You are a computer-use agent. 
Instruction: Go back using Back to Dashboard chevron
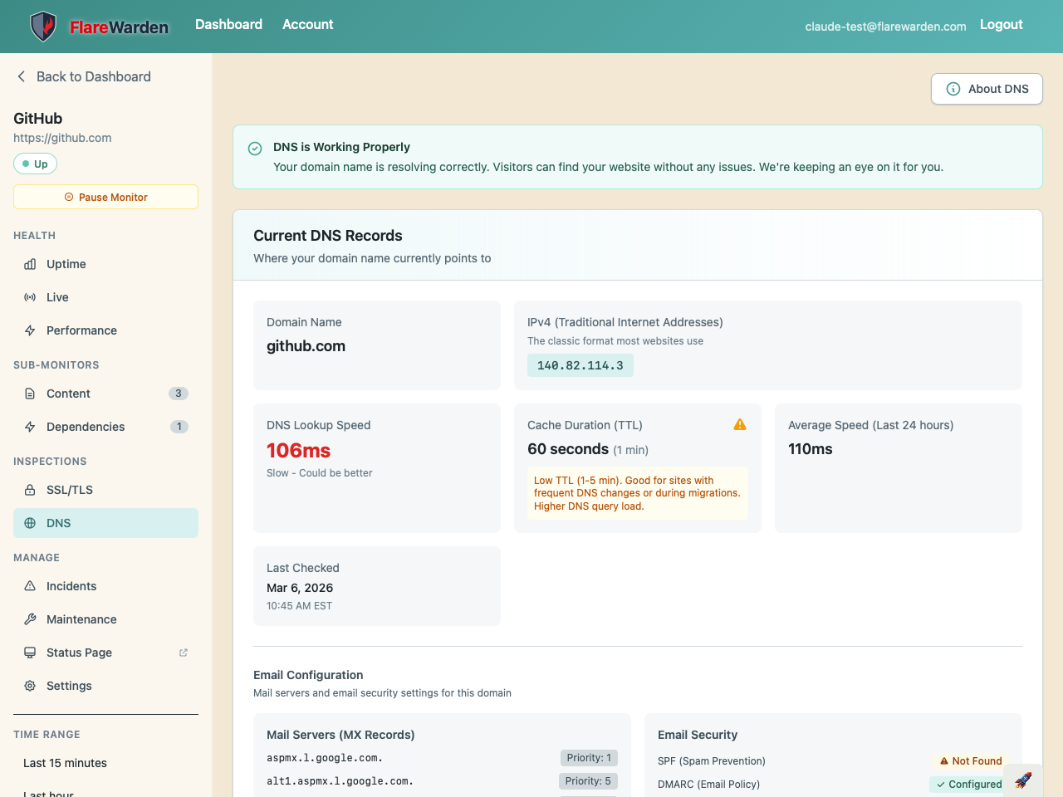click(22, 76)
